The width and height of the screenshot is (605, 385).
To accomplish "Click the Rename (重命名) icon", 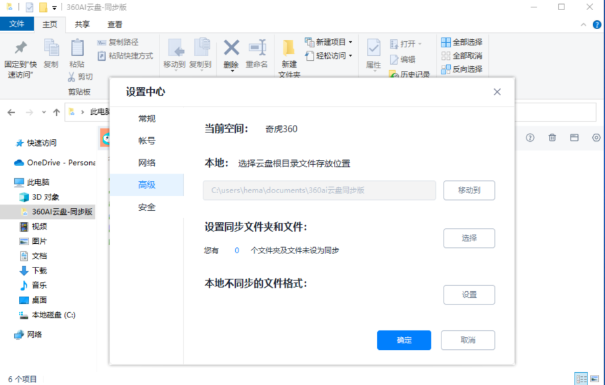I will click(257, 48).
